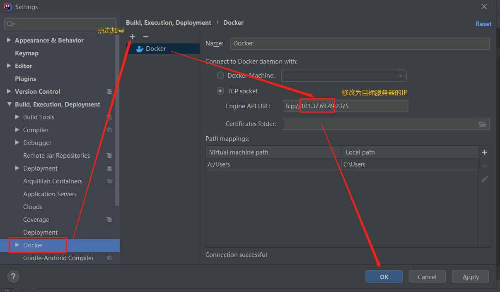Expand the Docker settings node arrow
This screenshot has height=292, width=500.
(17, 245)
